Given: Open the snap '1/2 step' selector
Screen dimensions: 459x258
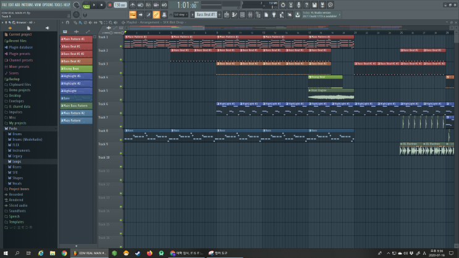Looking at the screenshot, I should 180,15.
